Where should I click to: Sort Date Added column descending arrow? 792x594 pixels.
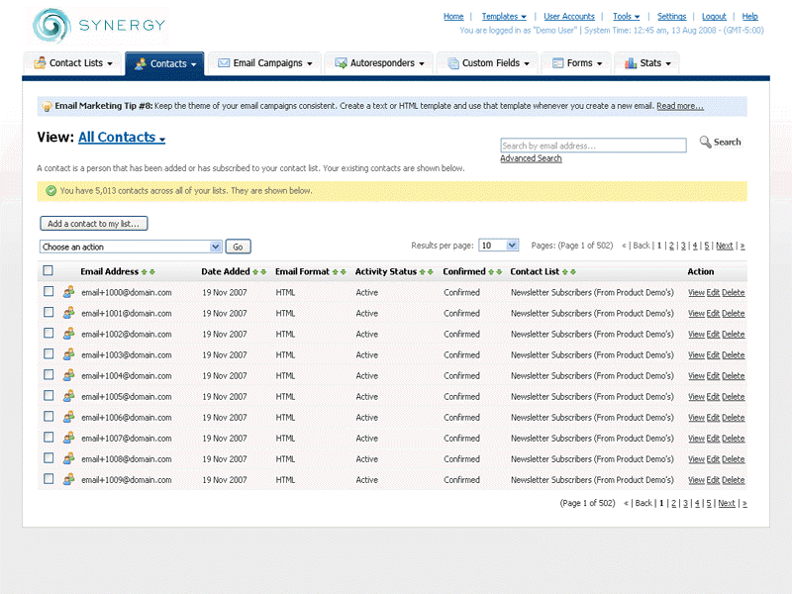(263, 272)
